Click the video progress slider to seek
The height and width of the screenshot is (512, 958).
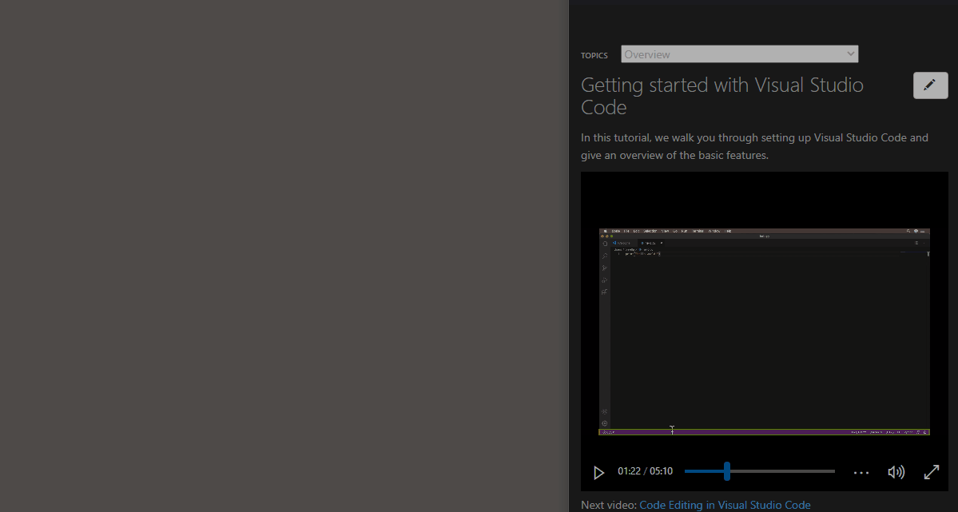point(759,471)
